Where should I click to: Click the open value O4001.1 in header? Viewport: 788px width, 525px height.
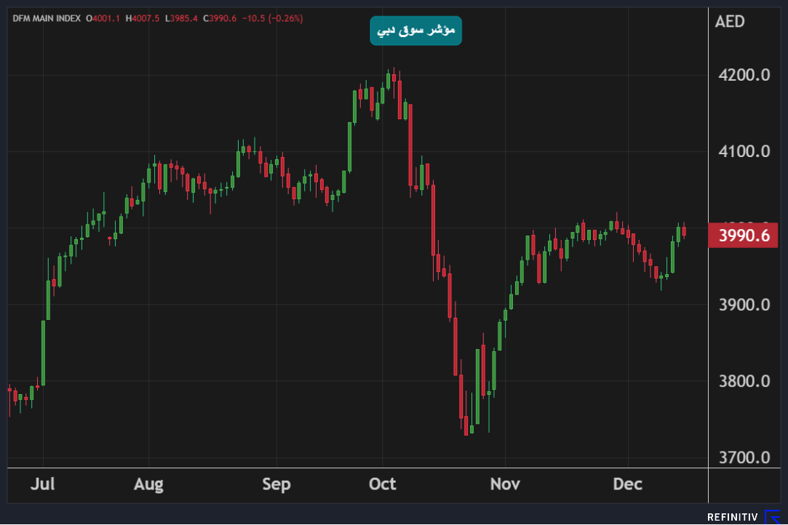coord(103,18)
